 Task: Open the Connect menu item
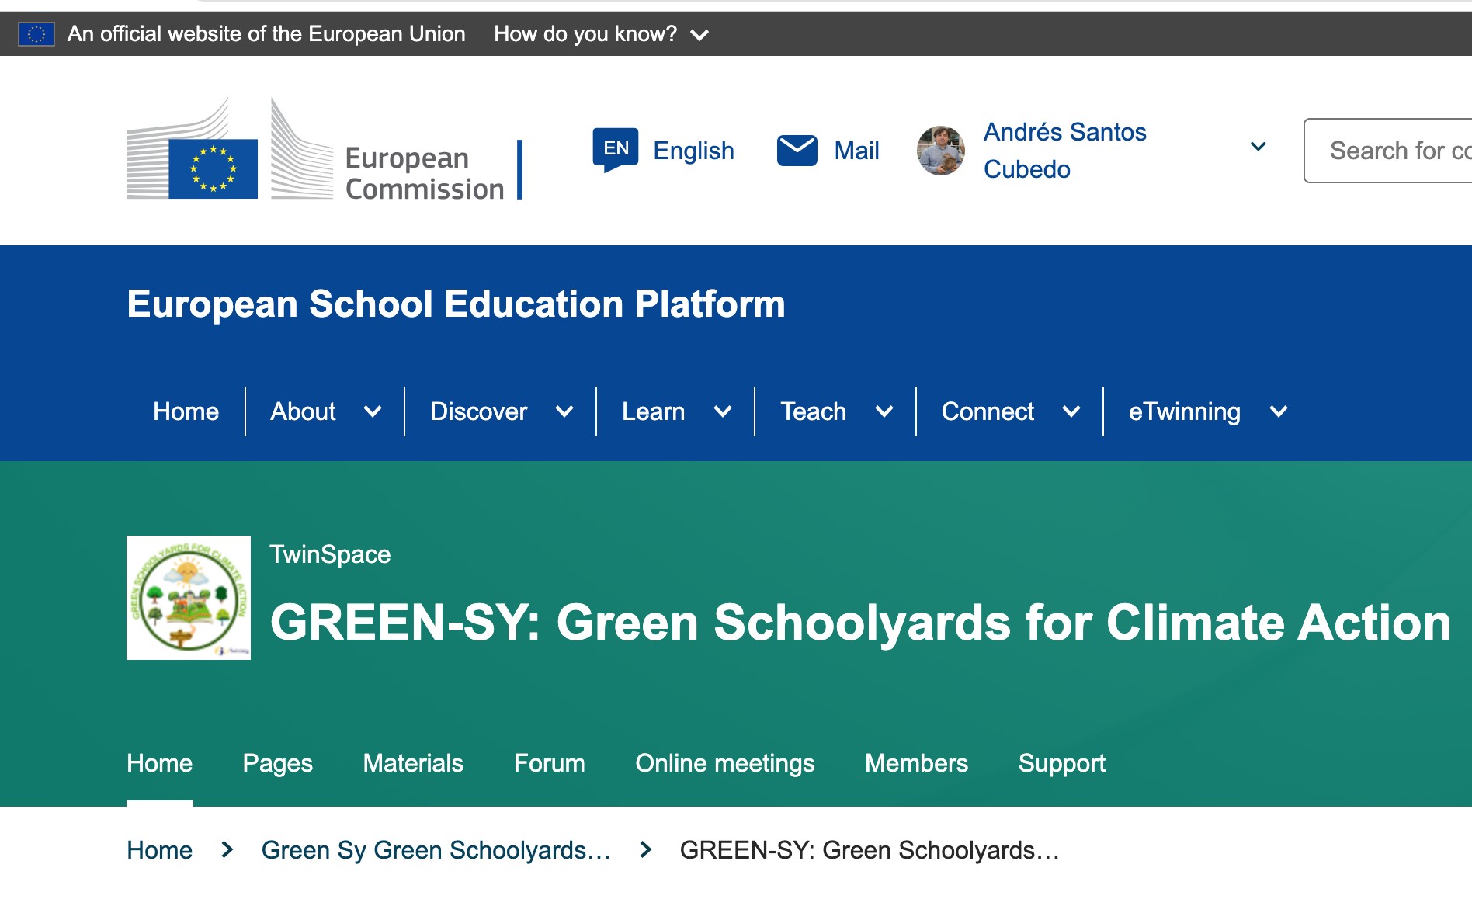click(988, 411)
